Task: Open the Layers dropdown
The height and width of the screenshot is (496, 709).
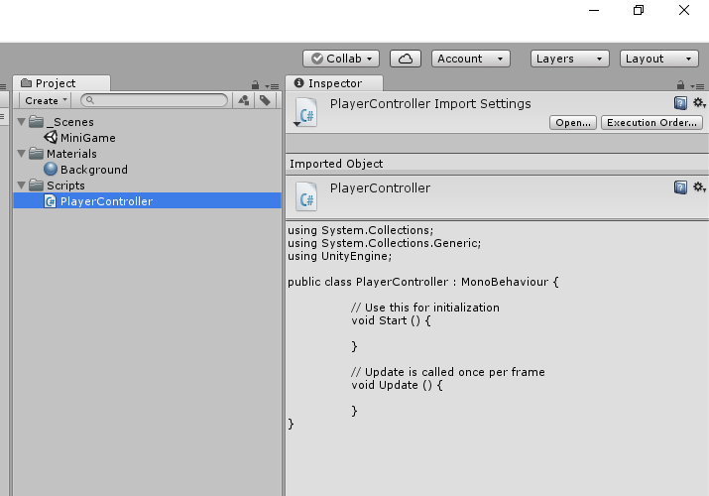Action: 570,59
